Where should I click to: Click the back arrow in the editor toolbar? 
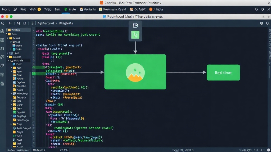10,23
